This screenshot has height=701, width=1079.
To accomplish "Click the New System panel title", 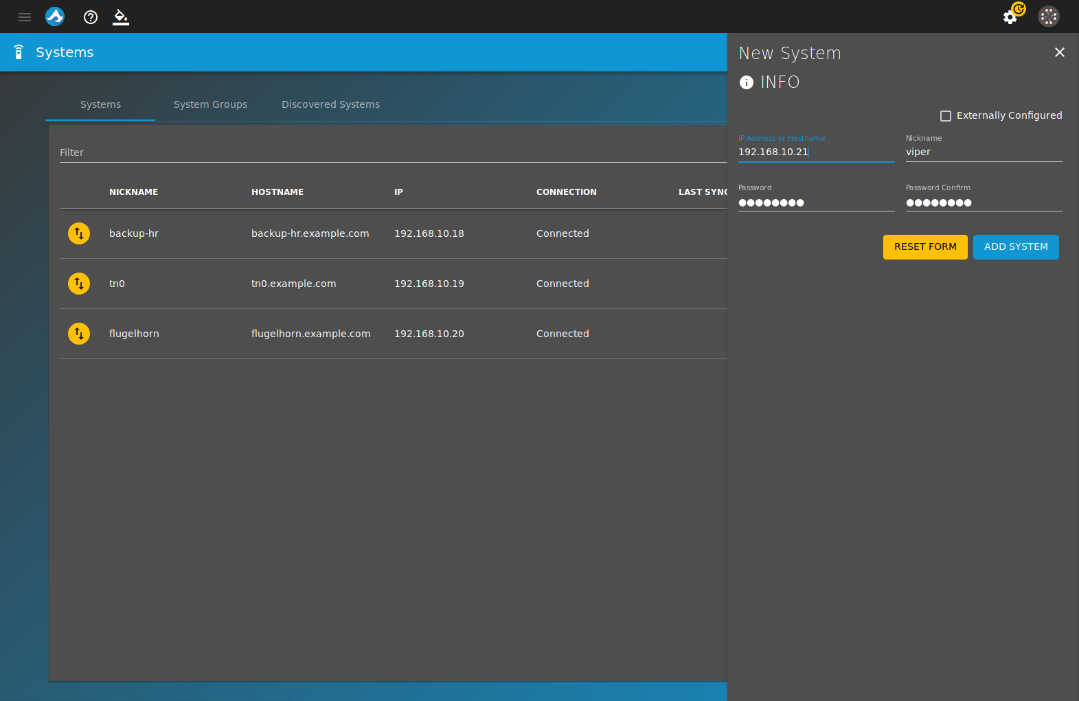I will tap(790, 53).
